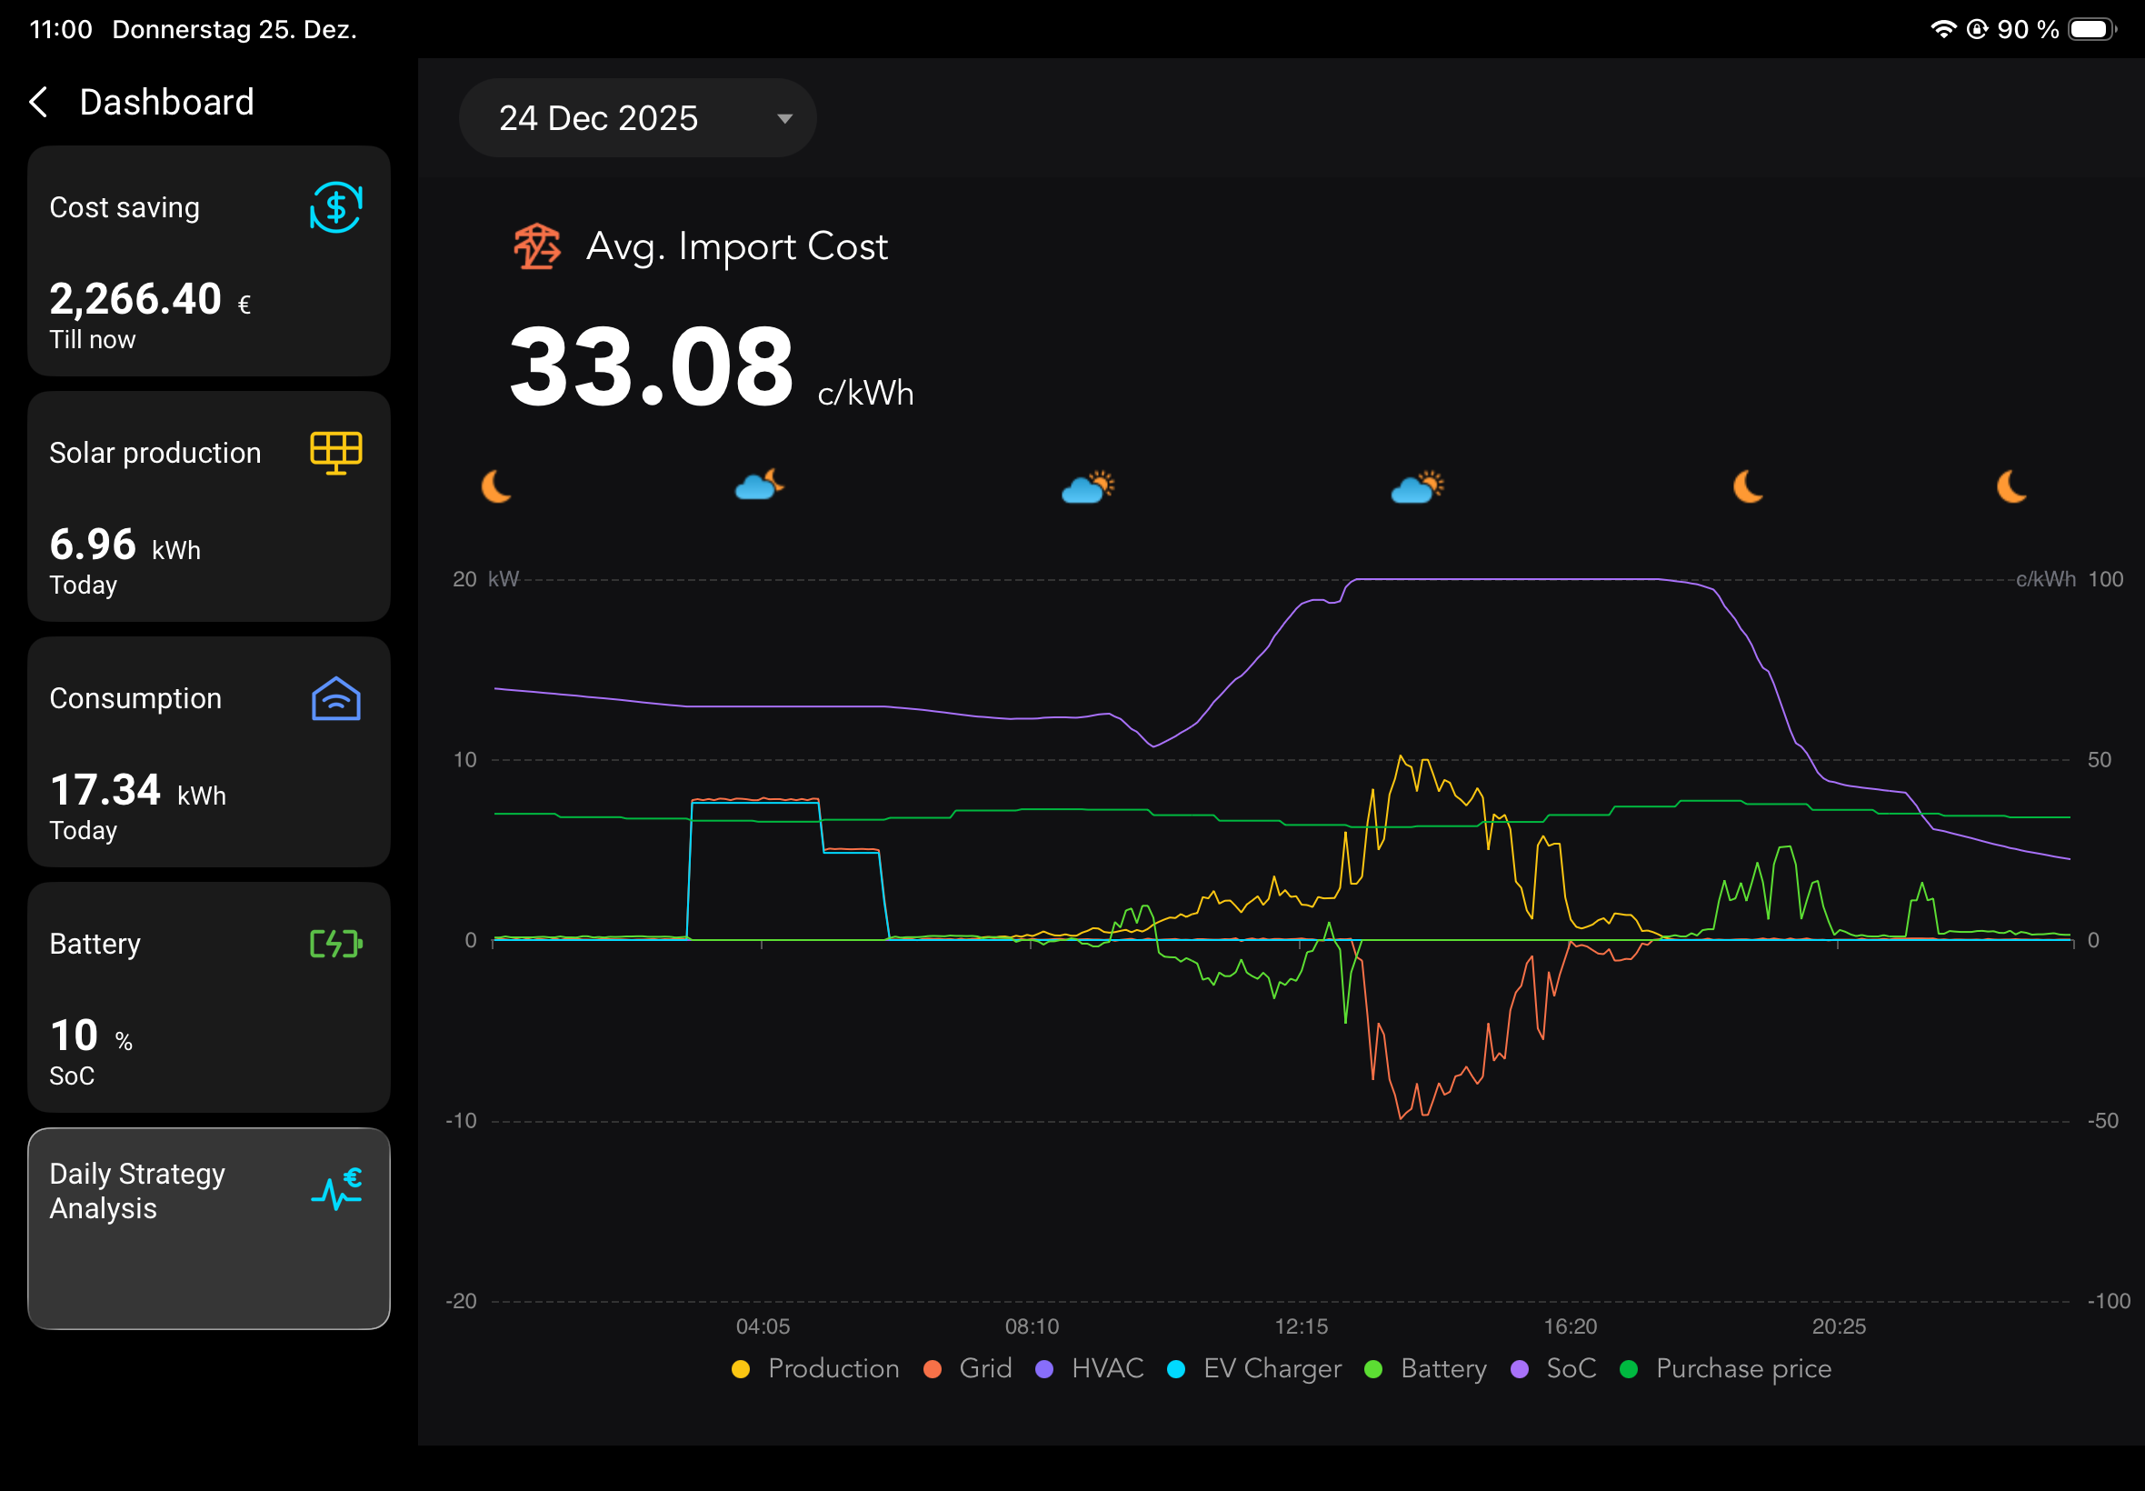Click the Consumption home icon
The height and width of the screenshot is (1491, 2145).
(x=335, y=699)
